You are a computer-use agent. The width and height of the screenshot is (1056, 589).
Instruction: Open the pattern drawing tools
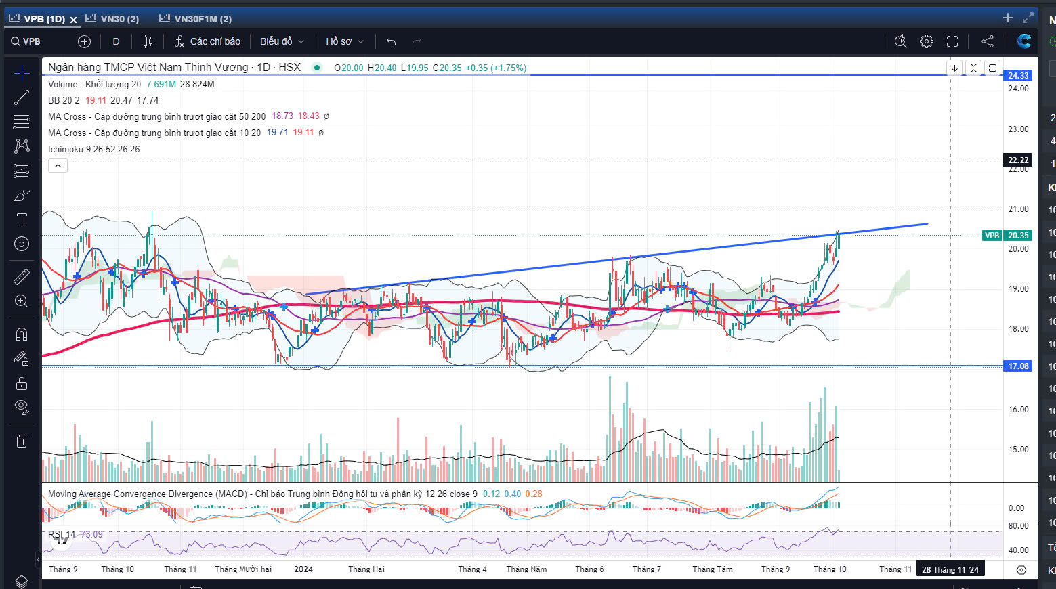pyautogui.click(x=22, y=146)
